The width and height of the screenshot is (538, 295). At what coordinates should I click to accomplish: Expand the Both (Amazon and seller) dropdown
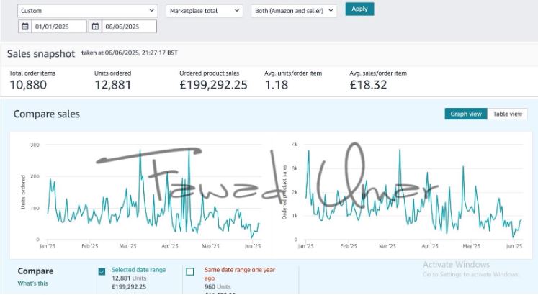tap(294, 11)
